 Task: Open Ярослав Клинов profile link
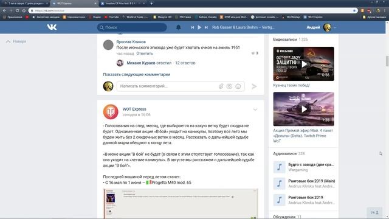[x=131, y=42]
